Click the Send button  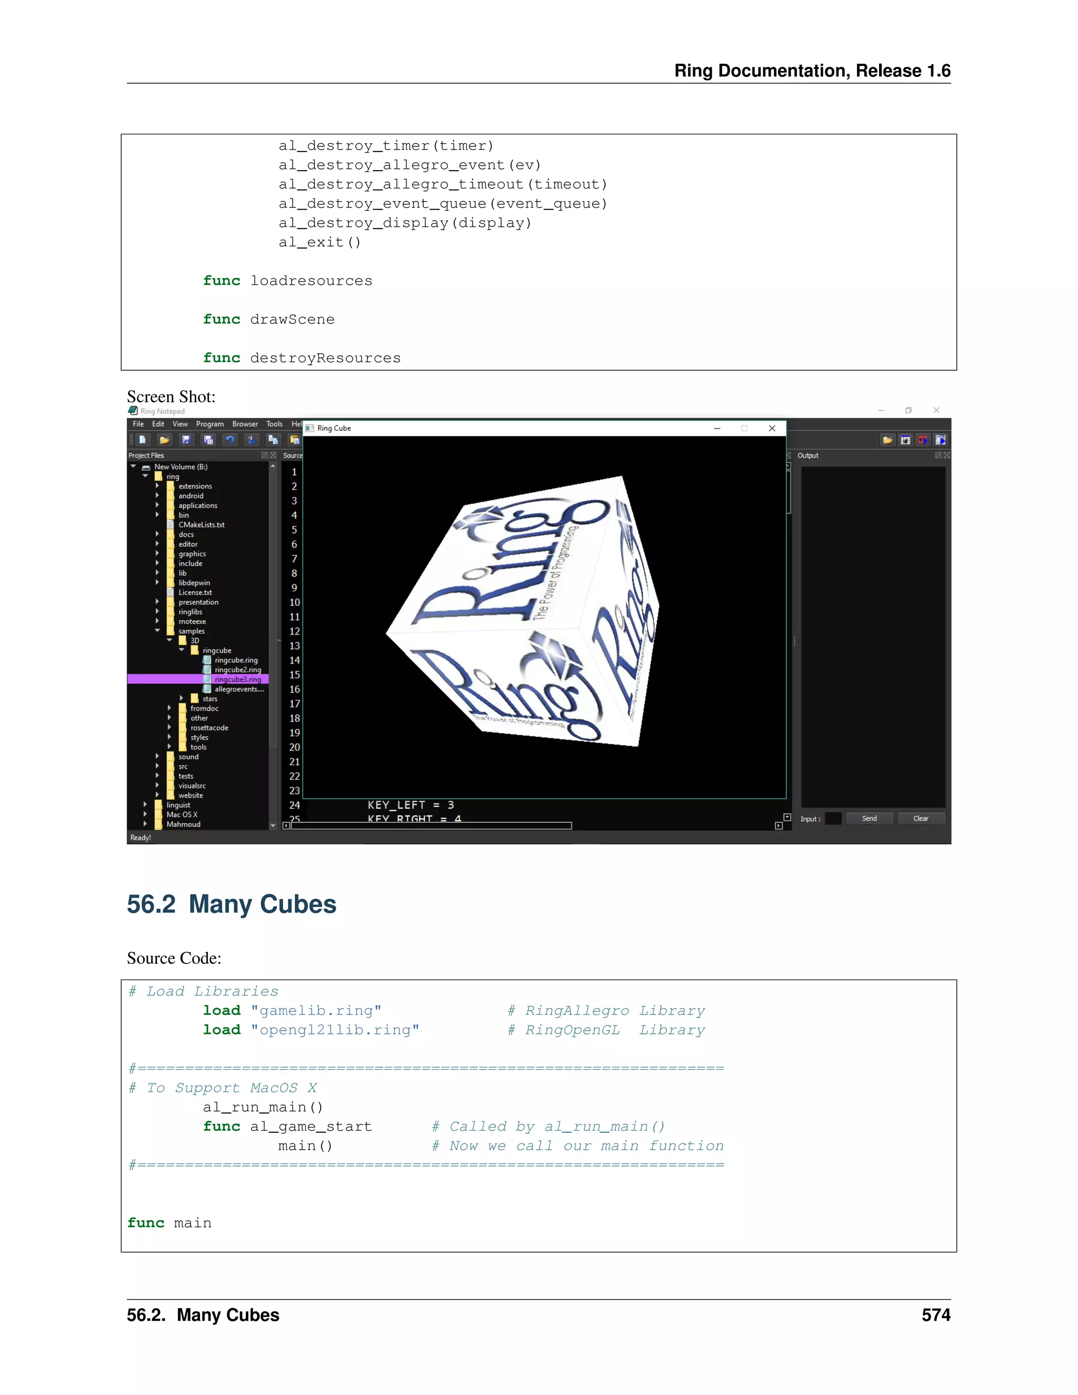pos(869,818)
